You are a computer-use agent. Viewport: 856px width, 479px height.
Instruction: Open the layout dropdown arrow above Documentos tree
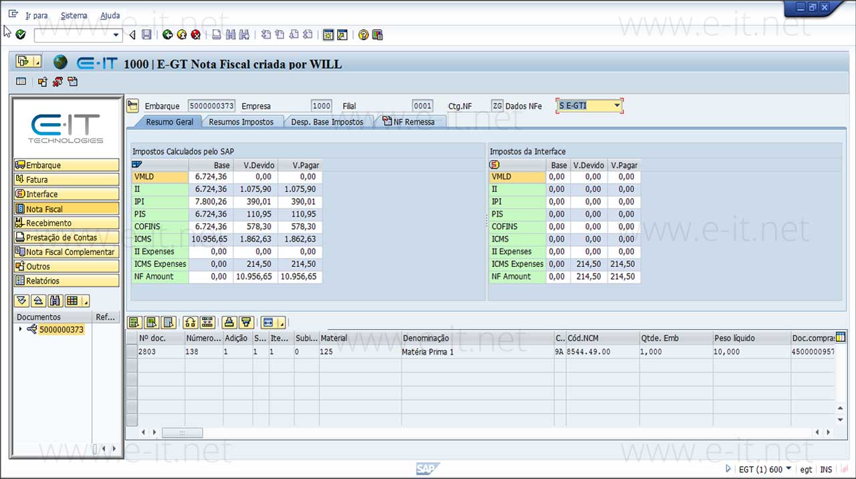pos(86,301)
